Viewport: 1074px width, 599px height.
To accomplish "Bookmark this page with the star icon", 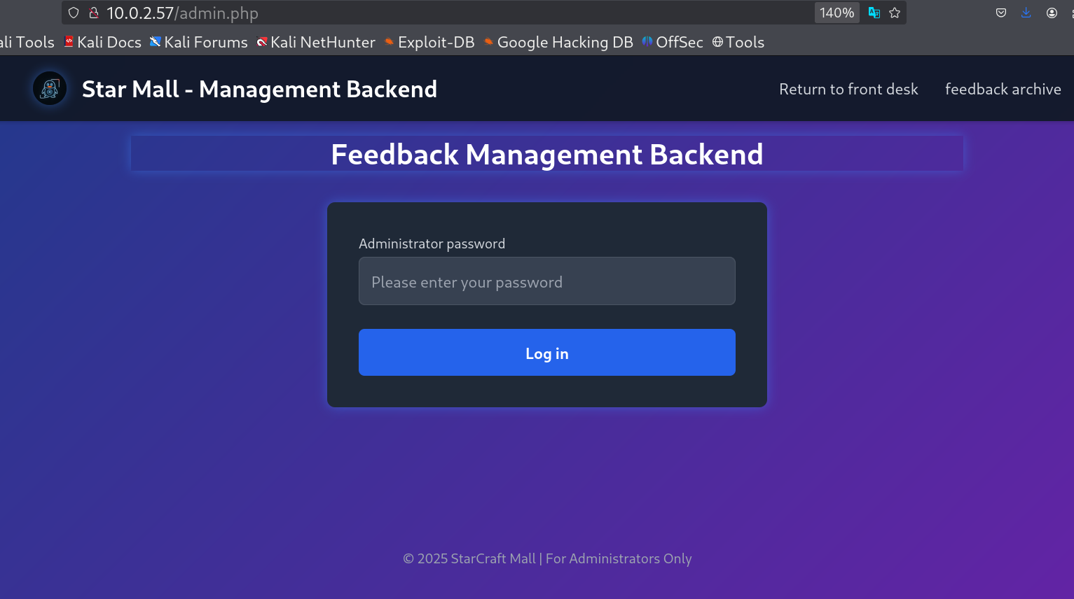I will pyautogui.click(x=895, y=13).
